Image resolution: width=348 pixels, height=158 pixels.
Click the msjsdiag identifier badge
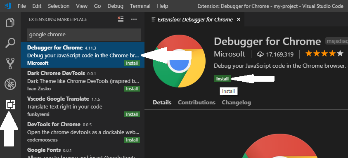point(336,41)
